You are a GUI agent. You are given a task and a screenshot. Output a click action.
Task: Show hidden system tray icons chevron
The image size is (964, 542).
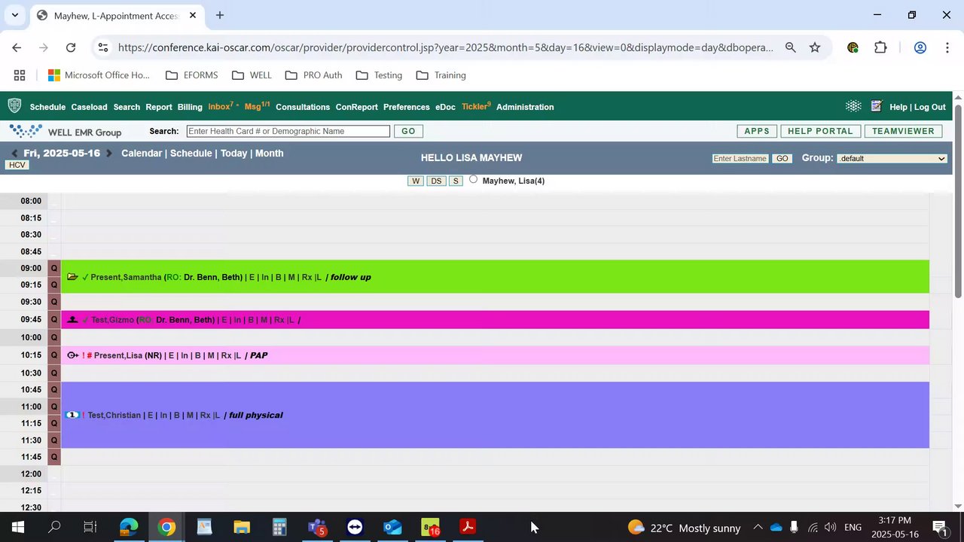(758, 528)
